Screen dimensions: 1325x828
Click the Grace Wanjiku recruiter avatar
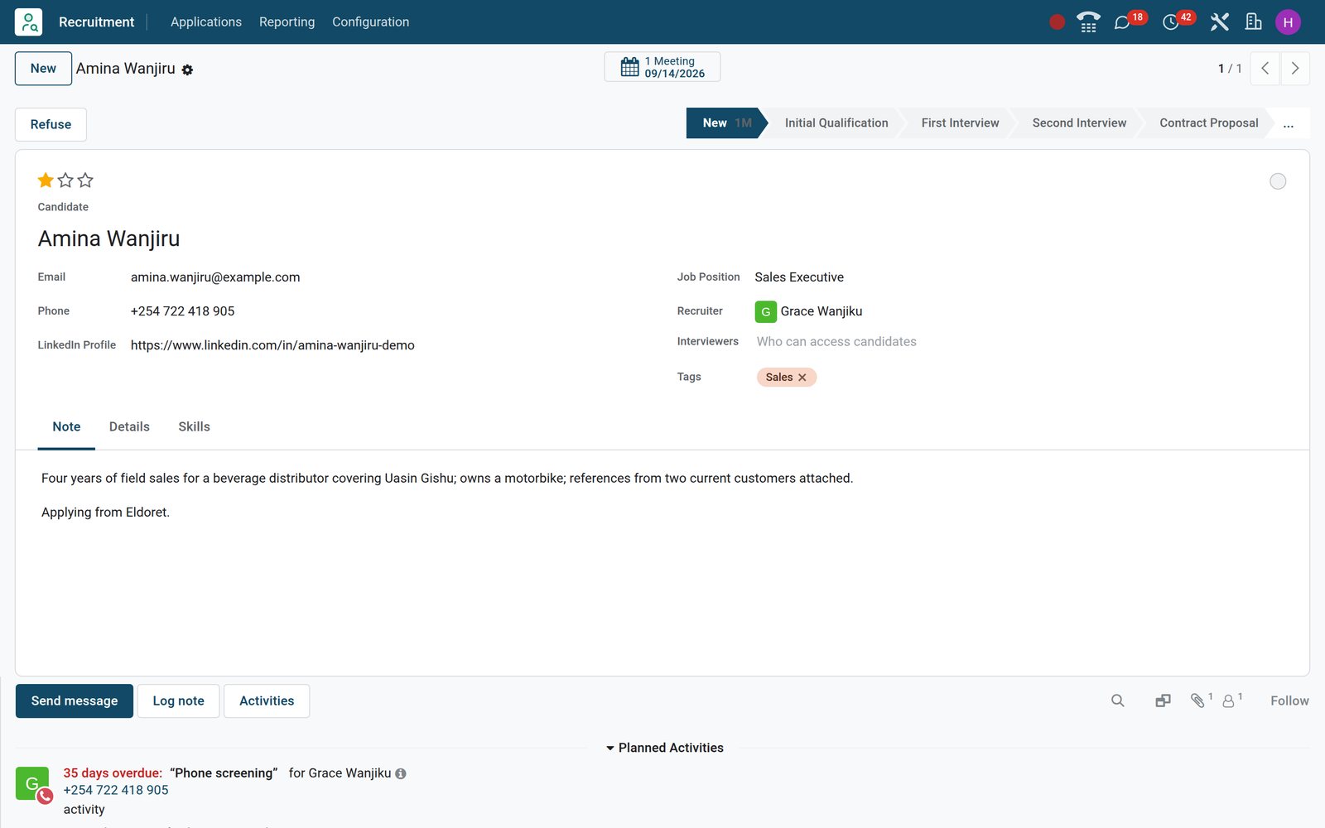(766, 311)
